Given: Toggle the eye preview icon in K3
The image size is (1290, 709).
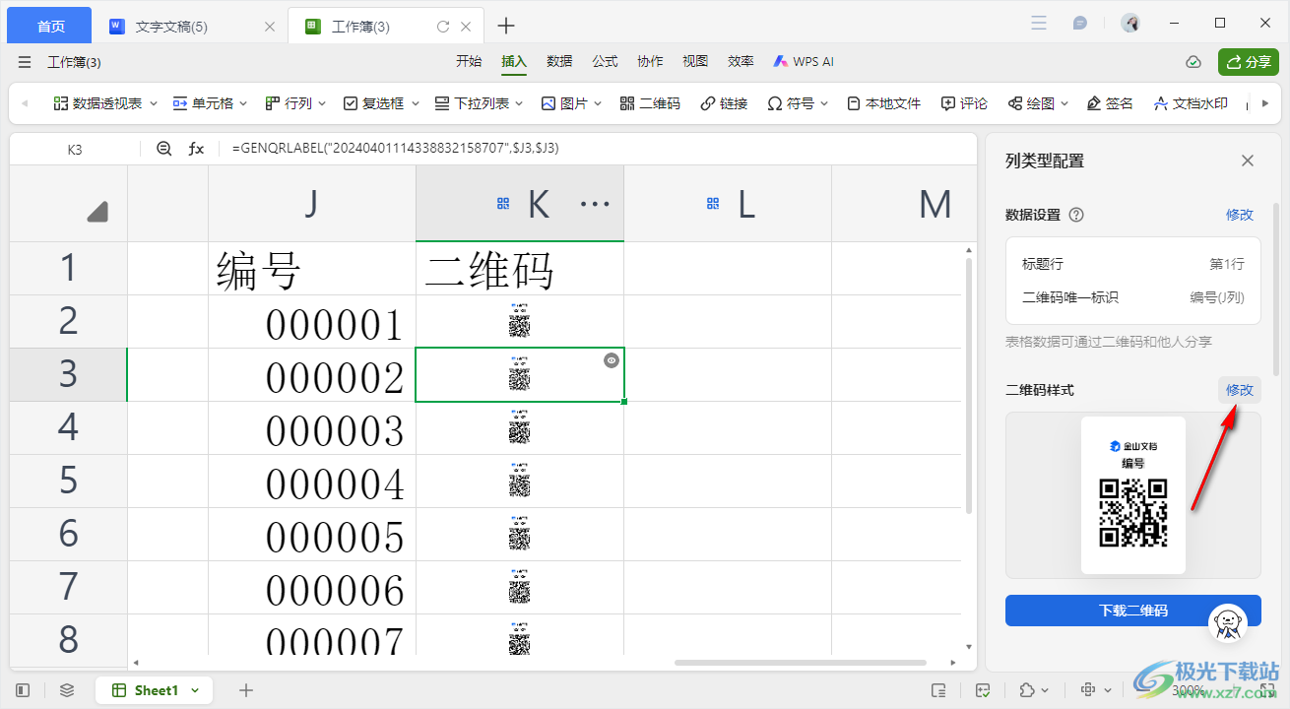Looking at the screenshot, I should (612, 360).
